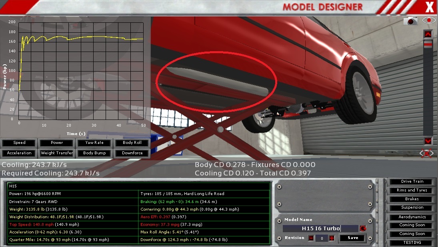
Task: Click the camera screenshot icon
Action: 410,20
